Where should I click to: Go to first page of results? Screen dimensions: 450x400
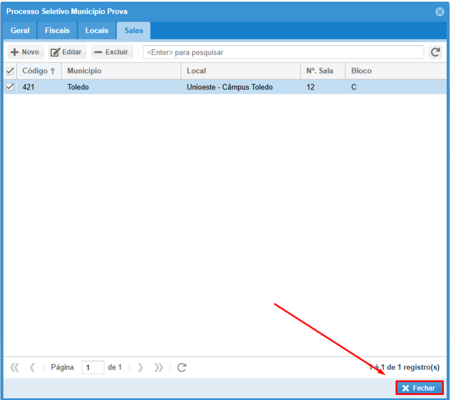pos(15,367)
